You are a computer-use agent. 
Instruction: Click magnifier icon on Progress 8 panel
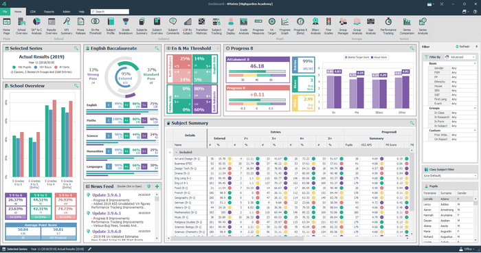point(412,48)
